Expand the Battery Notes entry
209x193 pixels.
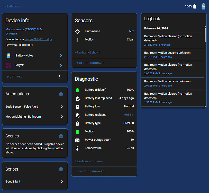61,55
